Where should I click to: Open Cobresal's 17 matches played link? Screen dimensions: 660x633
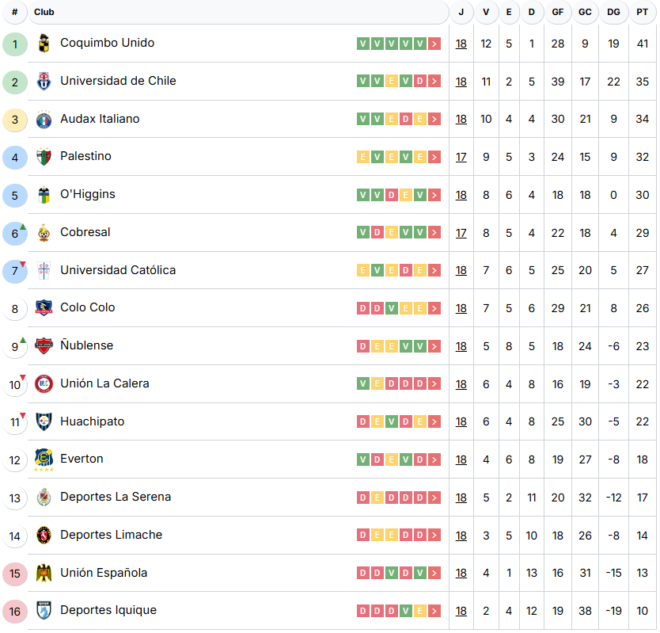click(x=461, y=233)
